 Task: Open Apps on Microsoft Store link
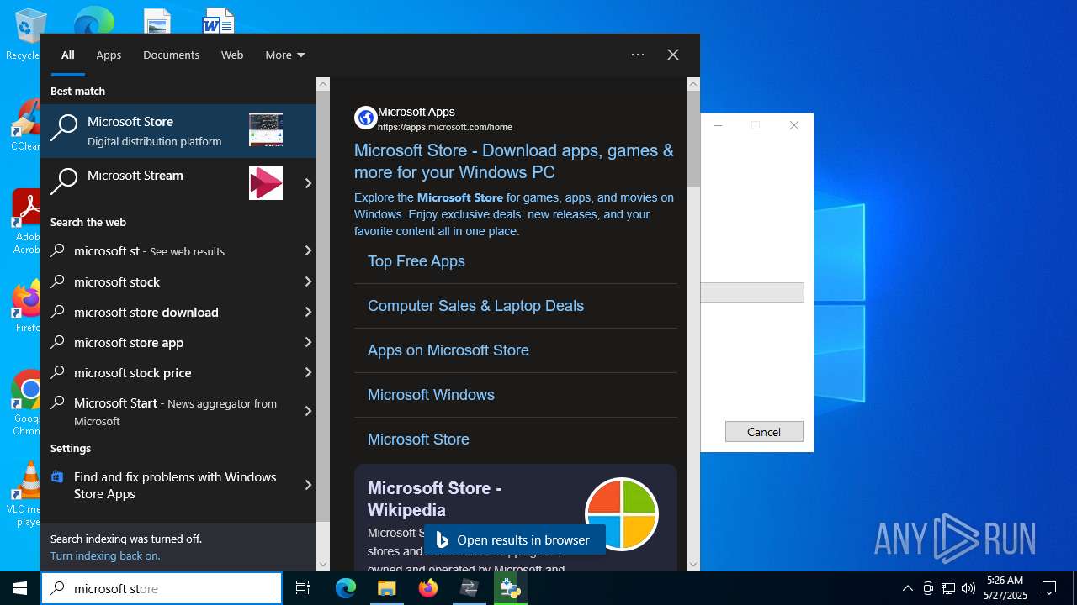click(x=448, y=350)
